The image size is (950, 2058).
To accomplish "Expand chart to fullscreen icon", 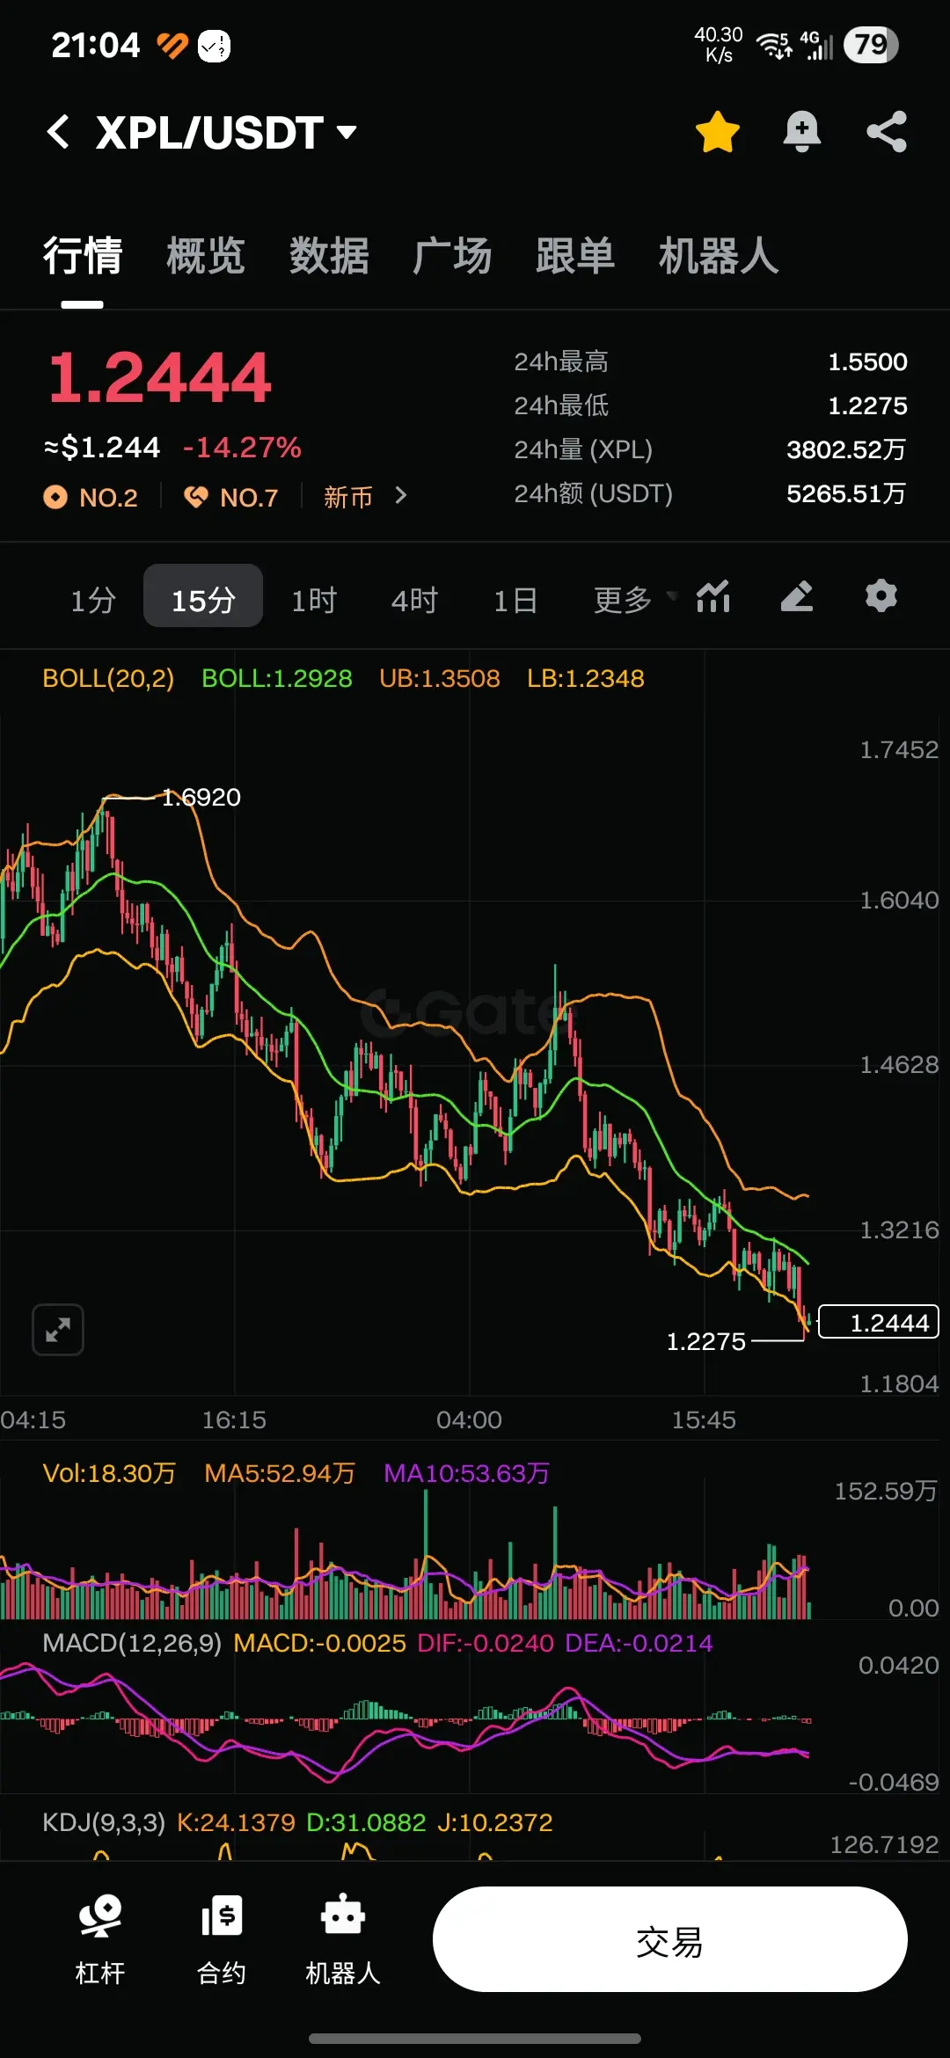I will click(58, 1330).
